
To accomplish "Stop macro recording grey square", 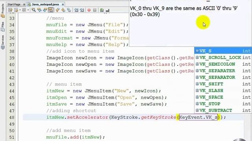I will point(95,10).
